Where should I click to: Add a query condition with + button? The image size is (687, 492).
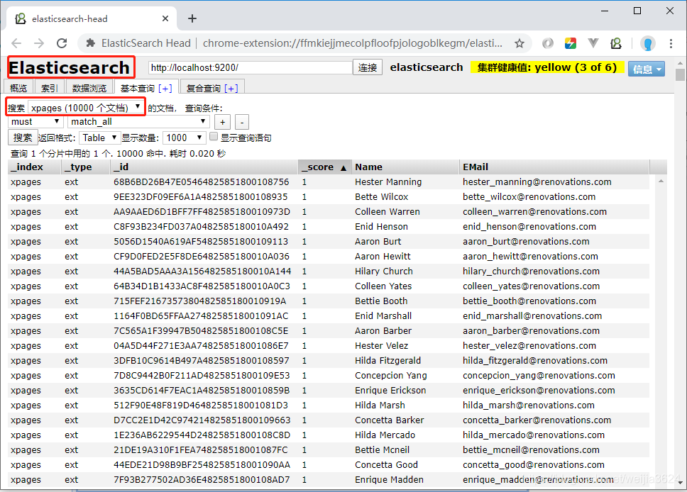(222, 122)
